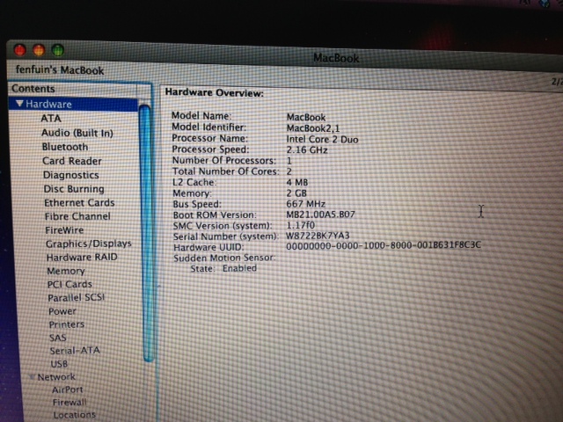563x422 pixels.
Task: Click the MacBook window title
Action: (336, 58)
